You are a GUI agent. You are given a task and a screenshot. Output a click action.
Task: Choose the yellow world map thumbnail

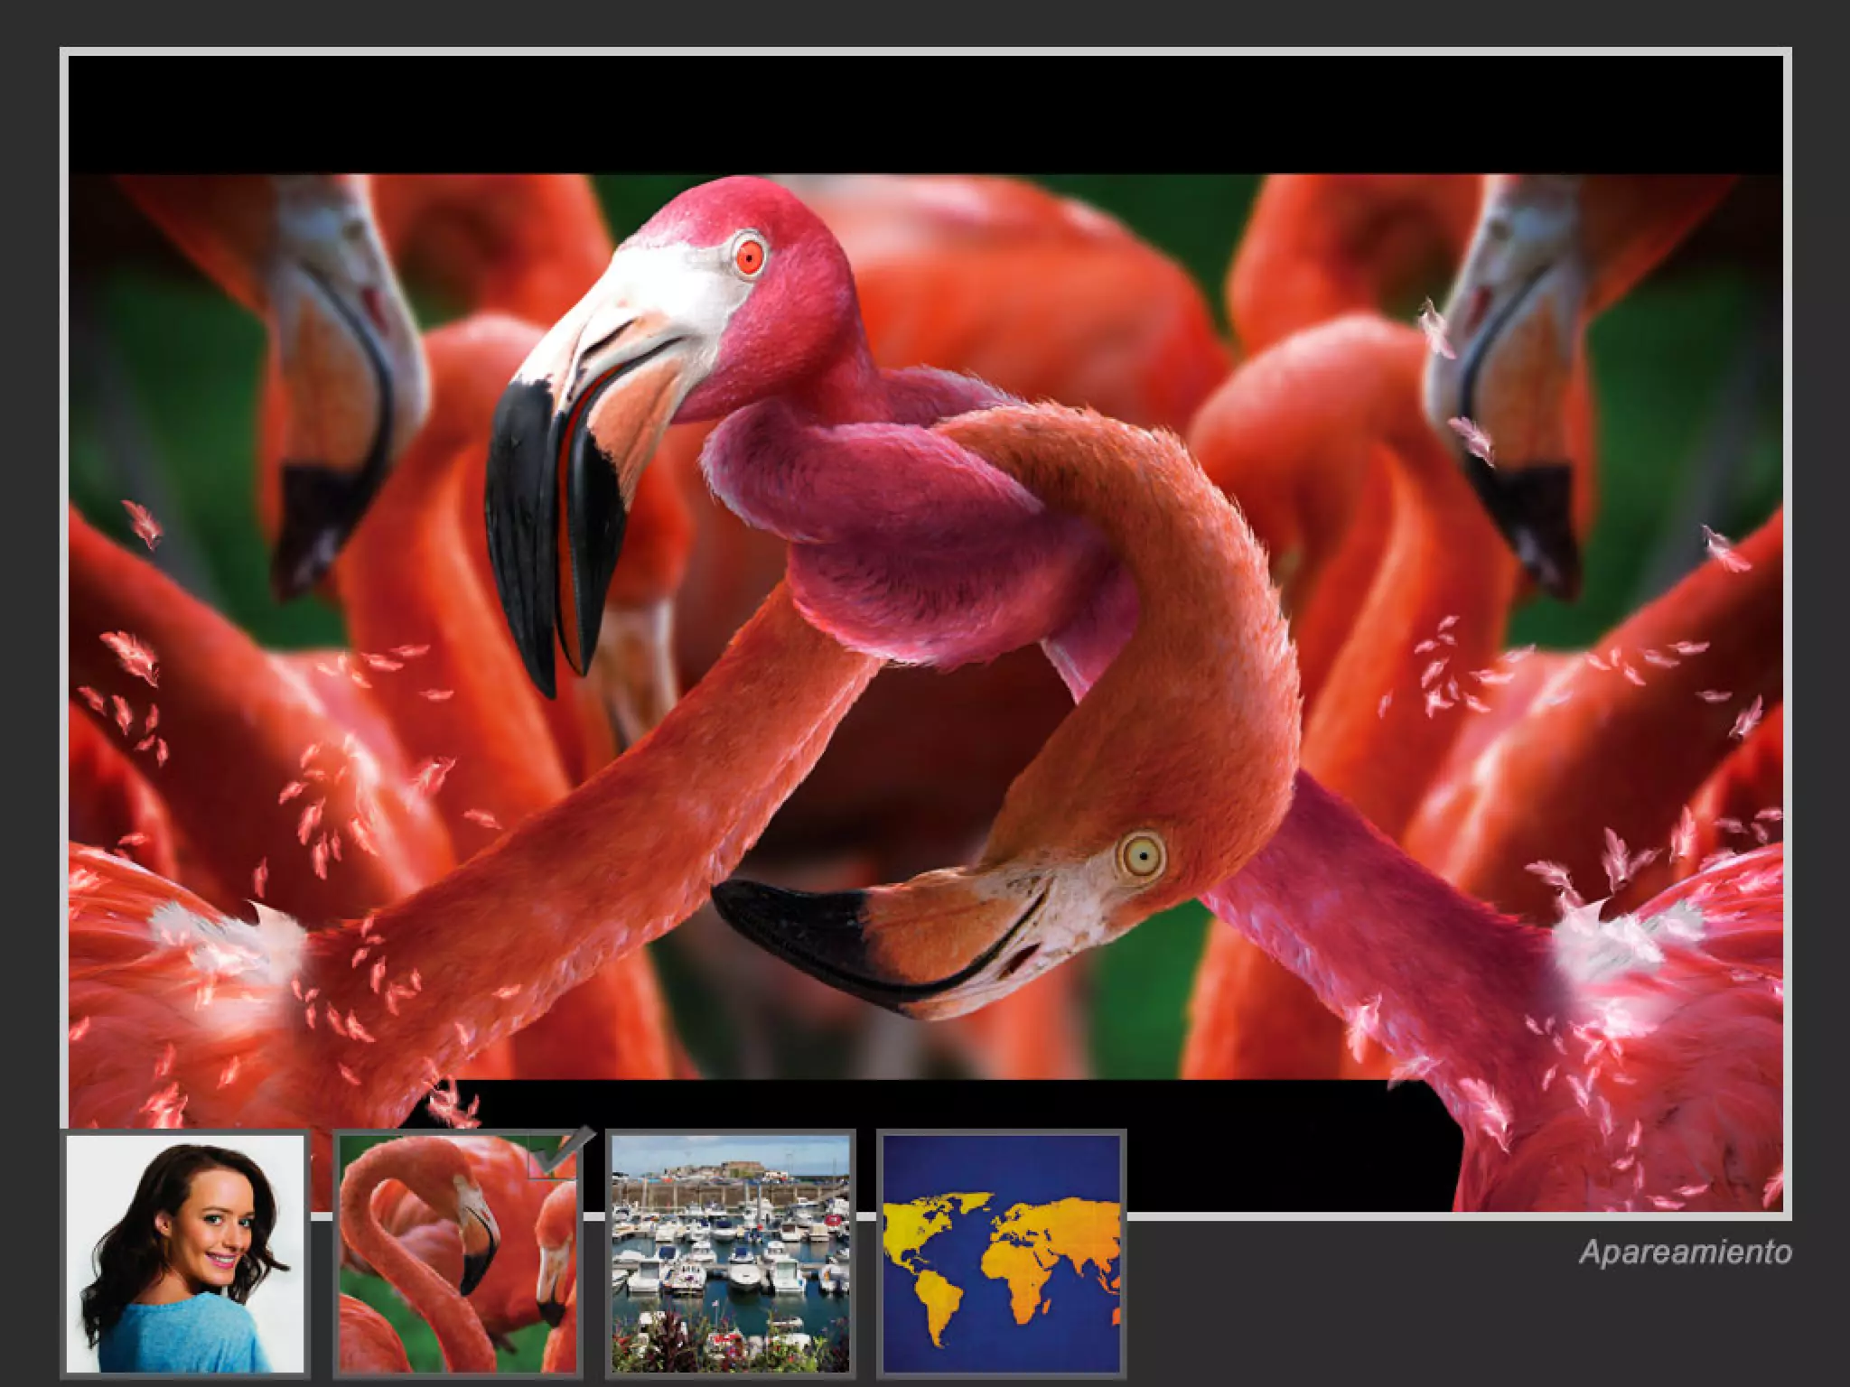[x=1001, y=1253]
